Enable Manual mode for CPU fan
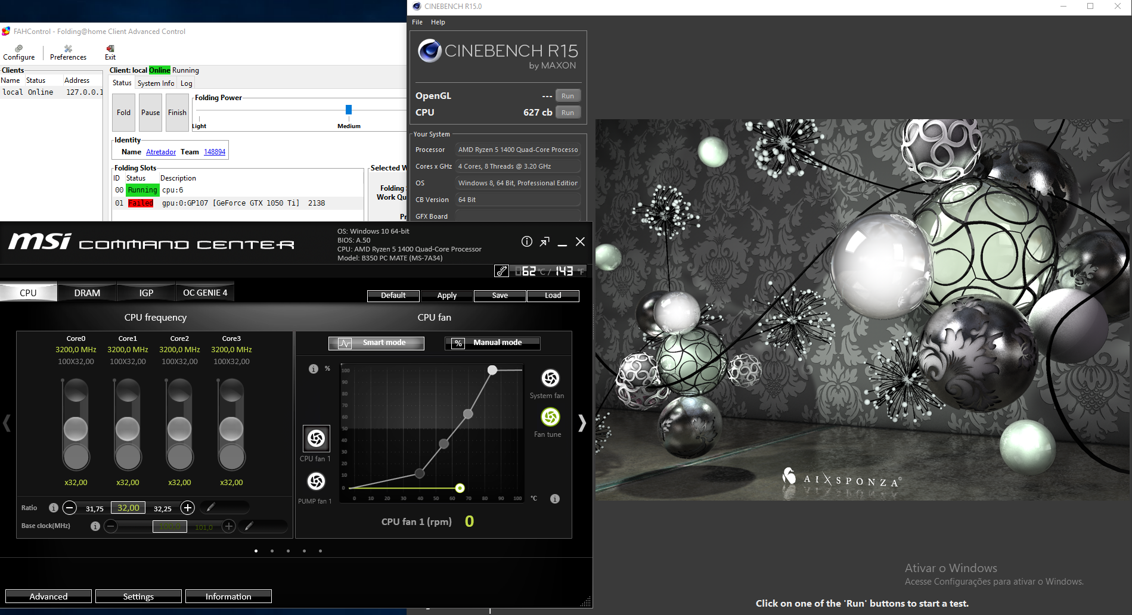Screen dimensions: 1132x615 [x=492, y=343]
